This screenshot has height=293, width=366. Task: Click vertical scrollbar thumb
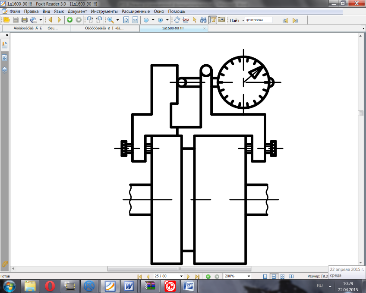(x=361, y=113)
